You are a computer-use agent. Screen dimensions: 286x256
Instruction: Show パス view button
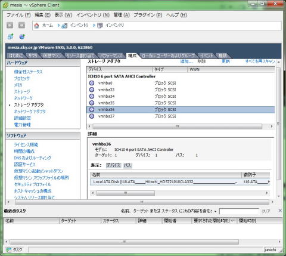[128, 165]
